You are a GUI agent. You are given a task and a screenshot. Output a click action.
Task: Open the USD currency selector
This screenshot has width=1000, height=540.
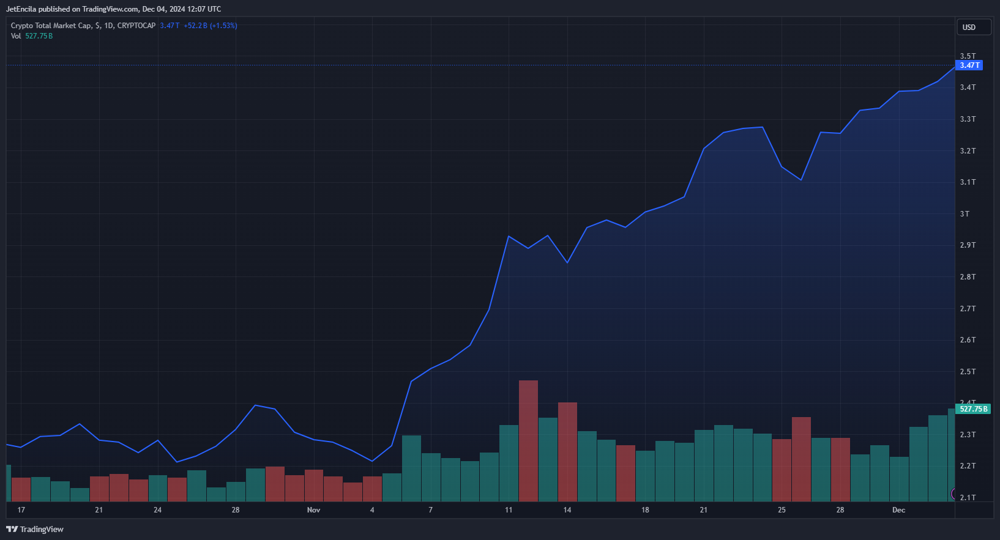[x=974, y=28]
